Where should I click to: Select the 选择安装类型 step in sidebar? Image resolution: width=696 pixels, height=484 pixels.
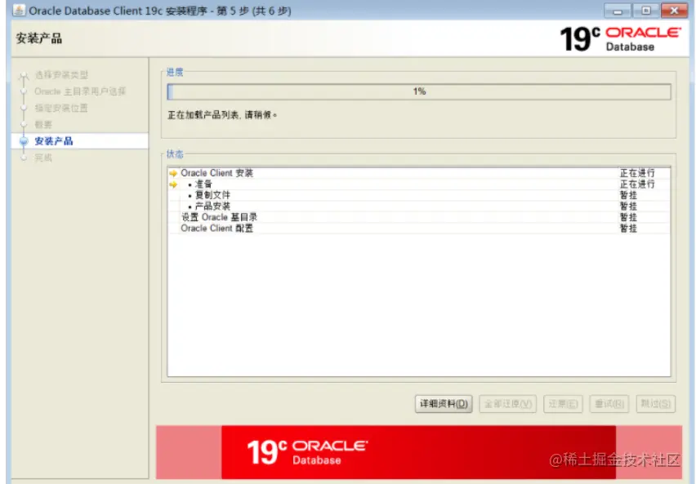click(x=61, y=74)
